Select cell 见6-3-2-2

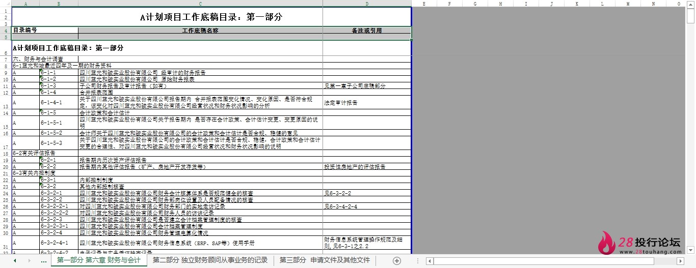(x=367, y=193)
